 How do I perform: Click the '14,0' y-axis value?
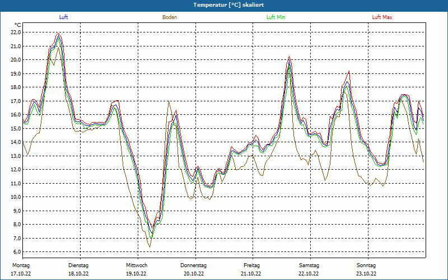click(16, 142)
